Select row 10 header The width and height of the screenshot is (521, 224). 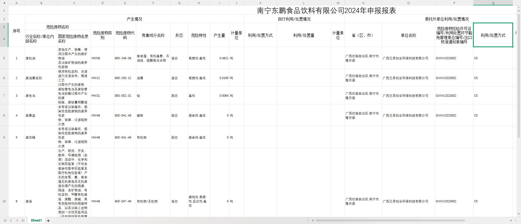(x=4, y=201)
